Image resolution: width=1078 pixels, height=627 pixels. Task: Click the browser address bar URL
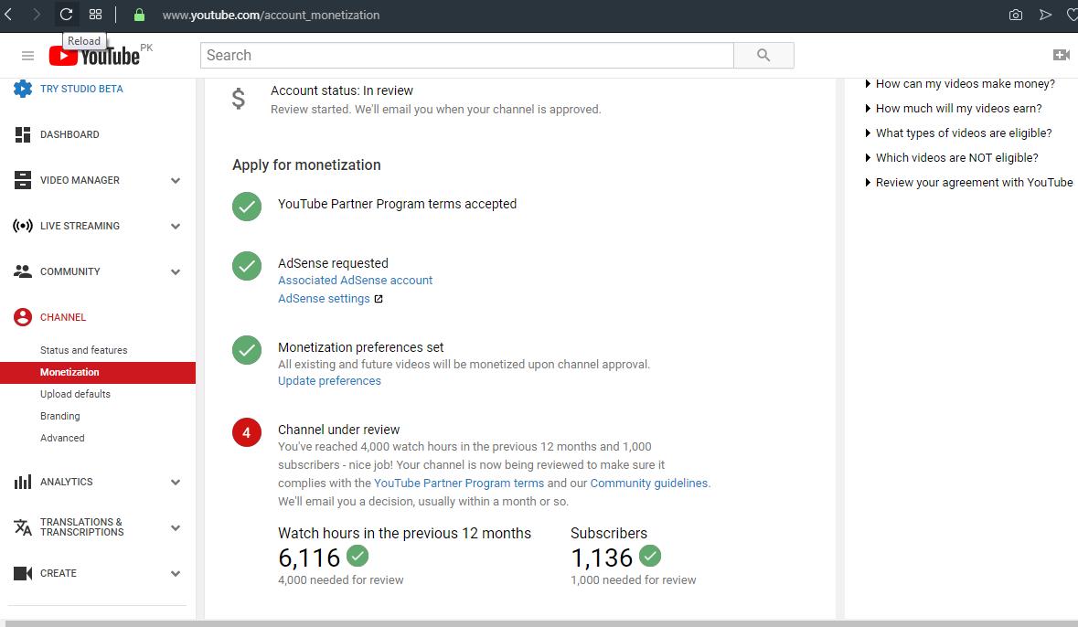(x=271, y=16)
